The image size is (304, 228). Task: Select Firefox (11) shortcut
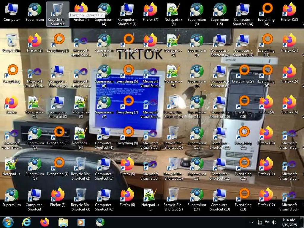point(266,166)
